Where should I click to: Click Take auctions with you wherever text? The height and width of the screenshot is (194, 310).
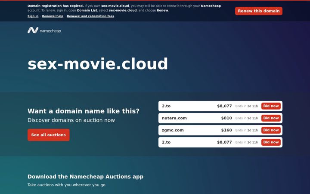(66, 185)
